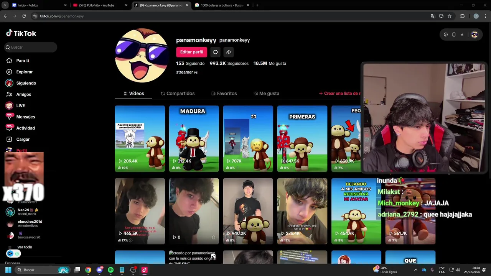Open OBS Studio from the taskbar
Screen dimensions: 491x276
(x=133, y=270)
